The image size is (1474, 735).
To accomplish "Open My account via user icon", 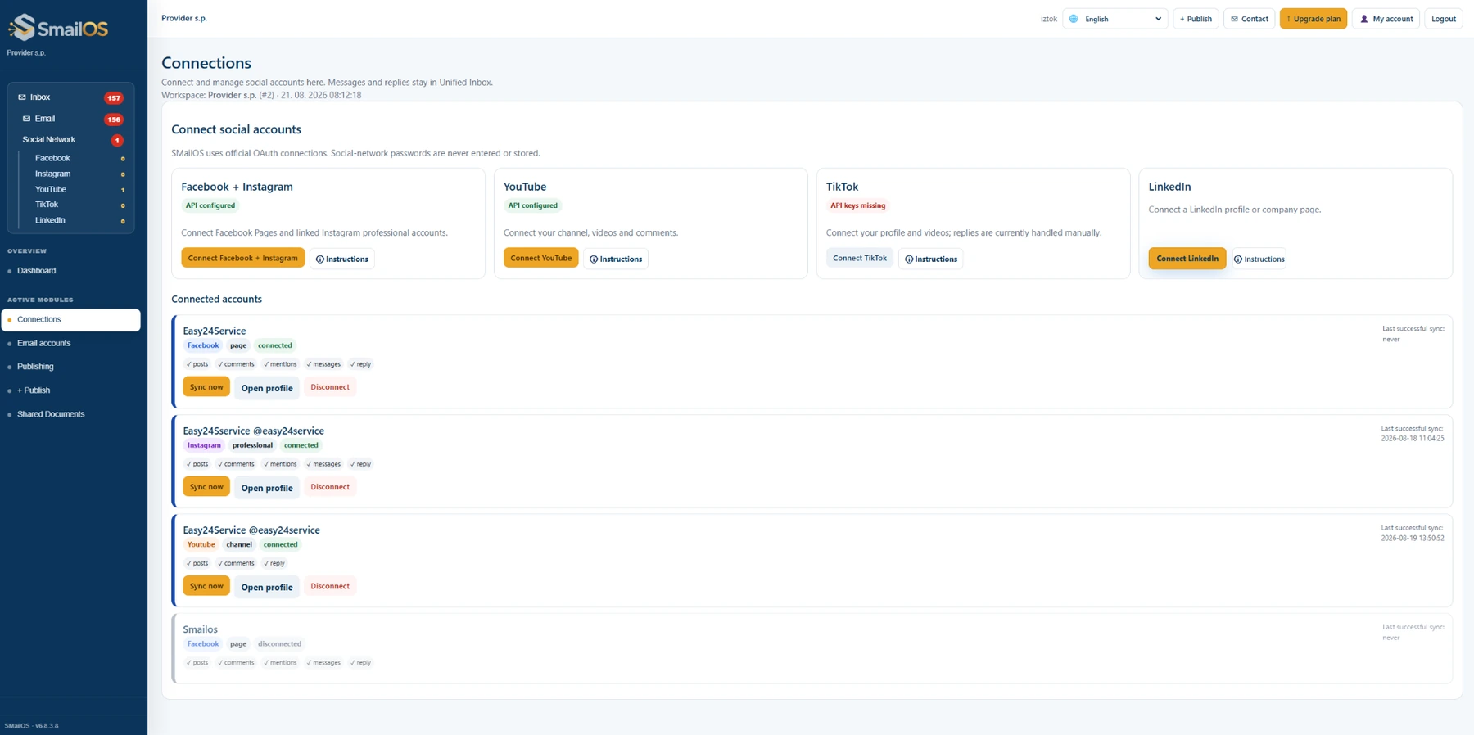I will [x=1364, y=19].
